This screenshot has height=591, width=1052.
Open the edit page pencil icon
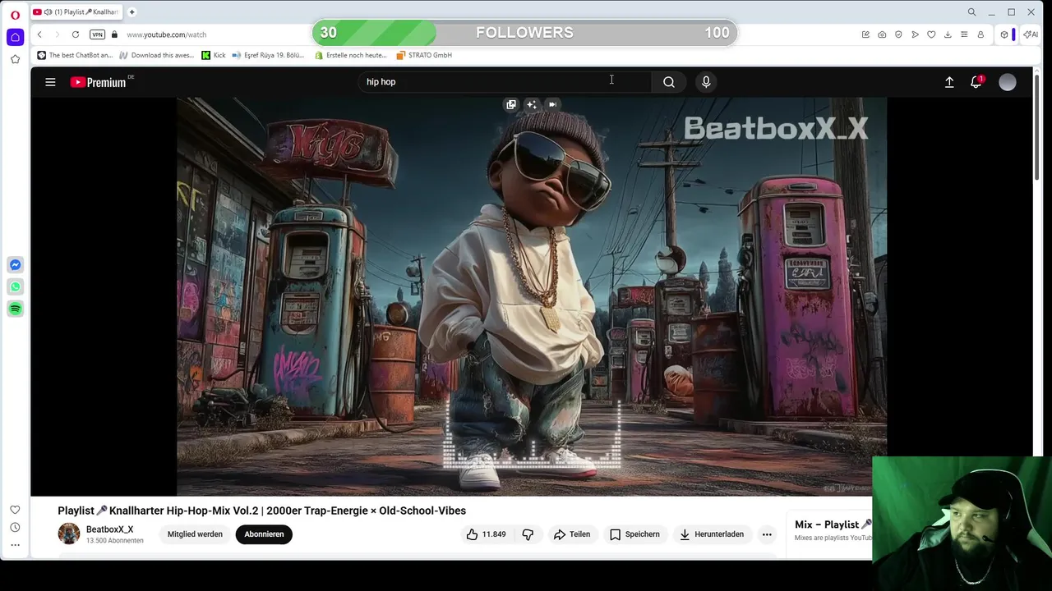click(865, 34)
